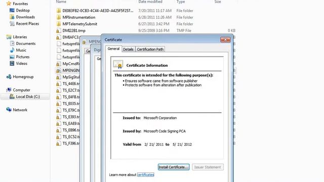The image size is (324, 182).
Task: Click the Desktop monitor icon
Action: coord(12,10)
